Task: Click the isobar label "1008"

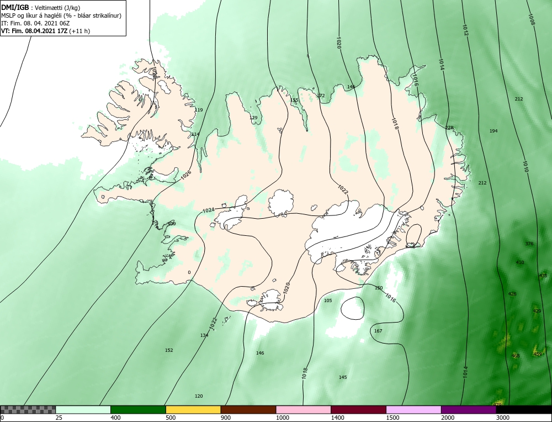Action: [x=531, y=19]
